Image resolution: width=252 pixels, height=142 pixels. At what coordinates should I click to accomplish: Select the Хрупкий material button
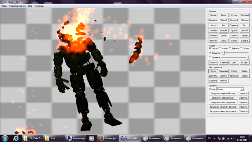[x=234, y=20]
